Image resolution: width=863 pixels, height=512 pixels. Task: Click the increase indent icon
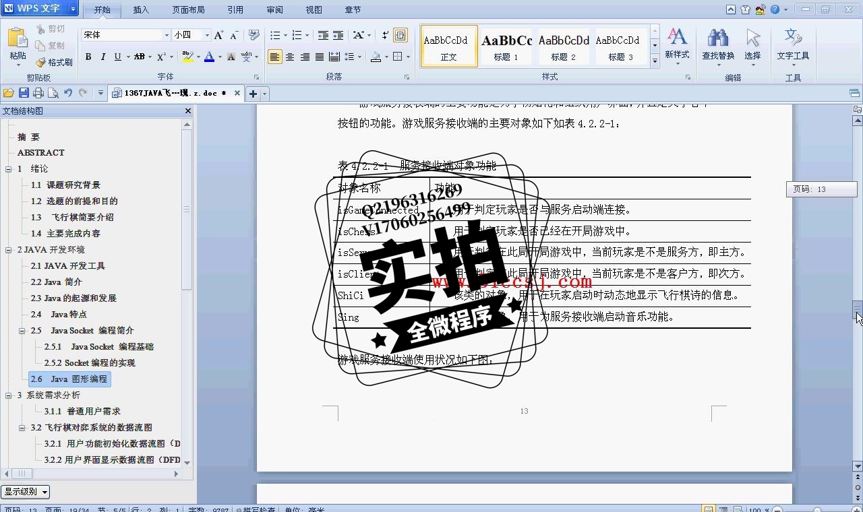click(x=338, y=35)
